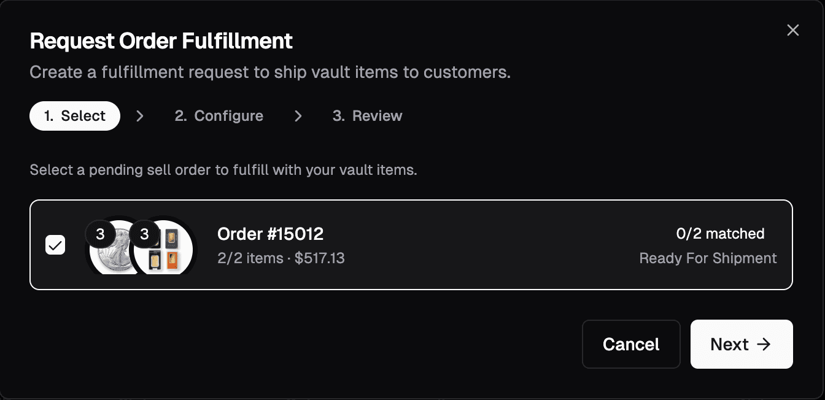Close the Request Order Fulfillment dialog
Viewport: 825px width, 400px height.
point(792,31)
